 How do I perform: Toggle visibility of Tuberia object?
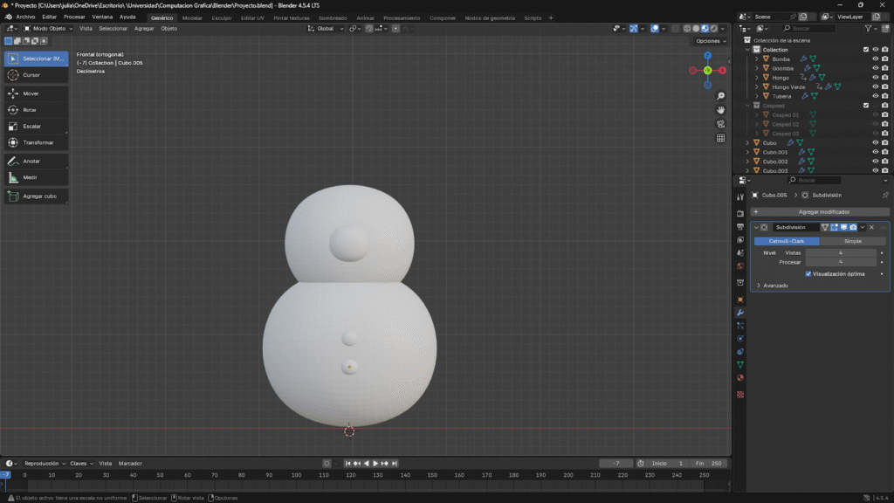tap(875, 96)
